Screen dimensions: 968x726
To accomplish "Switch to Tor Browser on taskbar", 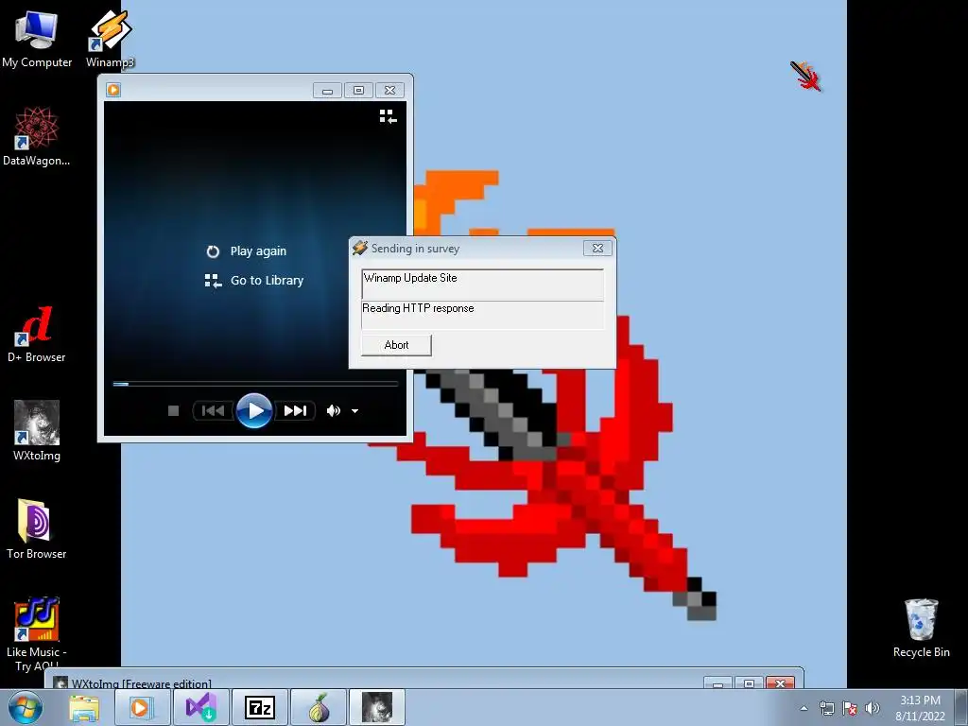I will 319,707.
